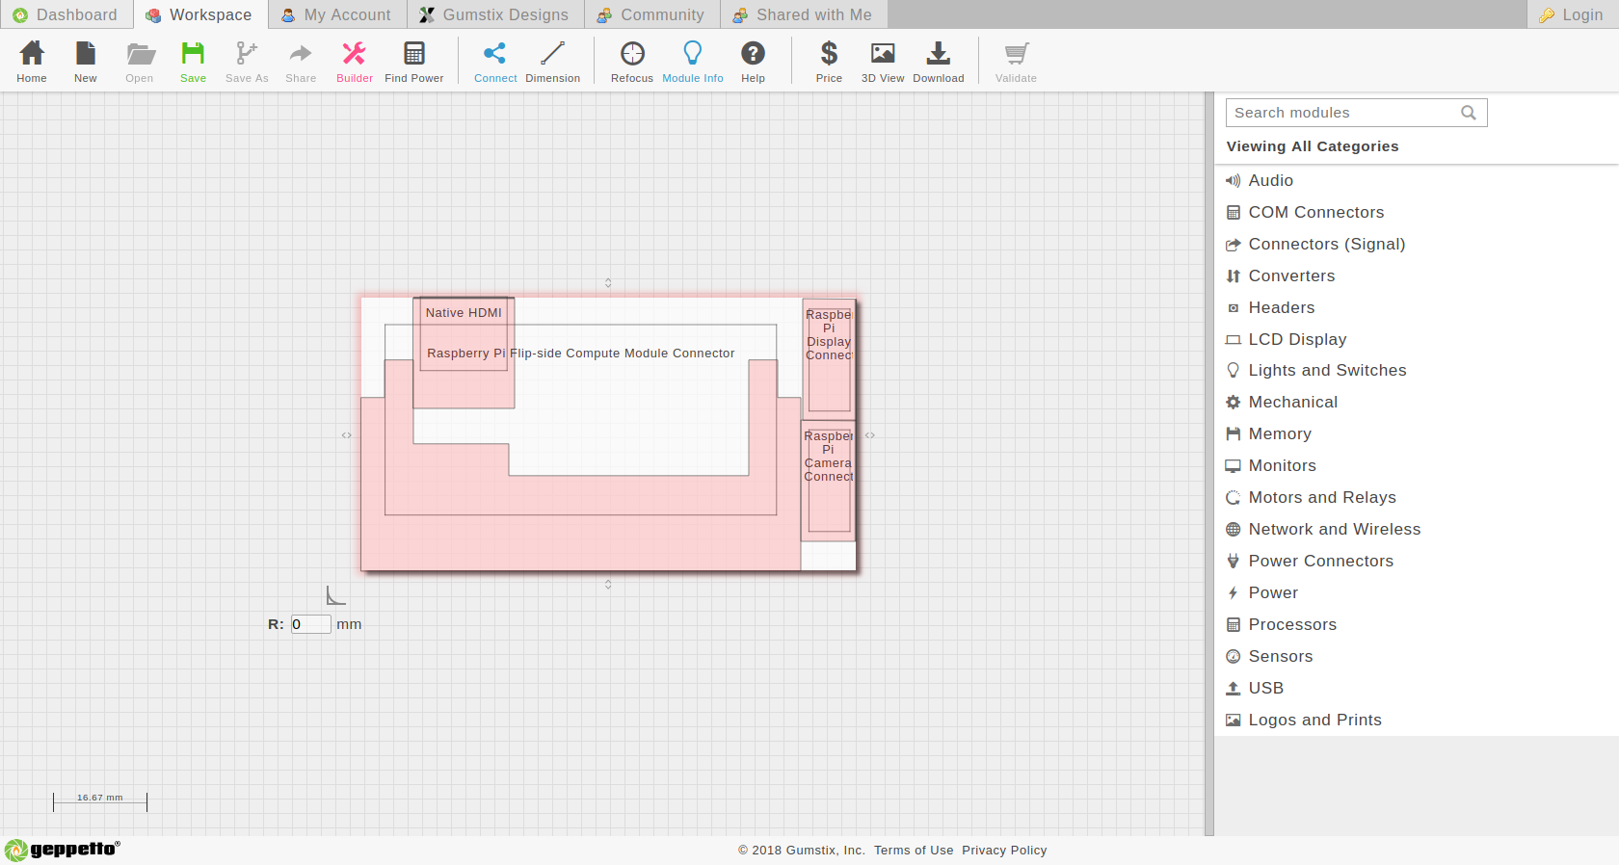Open the My Account tab
1619x865 pixels.
(x=336, y=14)
